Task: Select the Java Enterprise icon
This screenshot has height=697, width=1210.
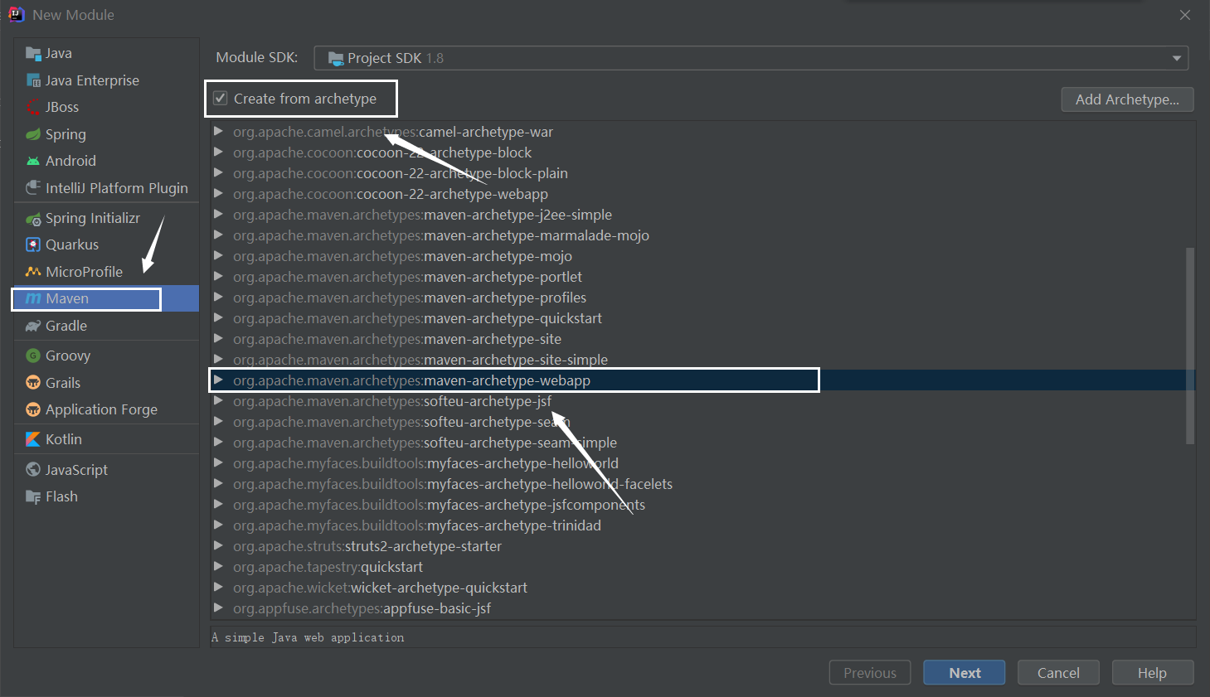Action: click(x=33, y=80)
